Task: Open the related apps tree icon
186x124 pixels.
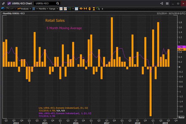Action: pyautogui.click(x=161, y=3)
